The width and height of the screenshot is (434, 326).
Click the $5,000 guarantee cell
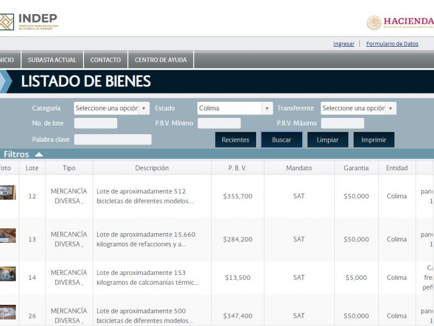(356, 278)
